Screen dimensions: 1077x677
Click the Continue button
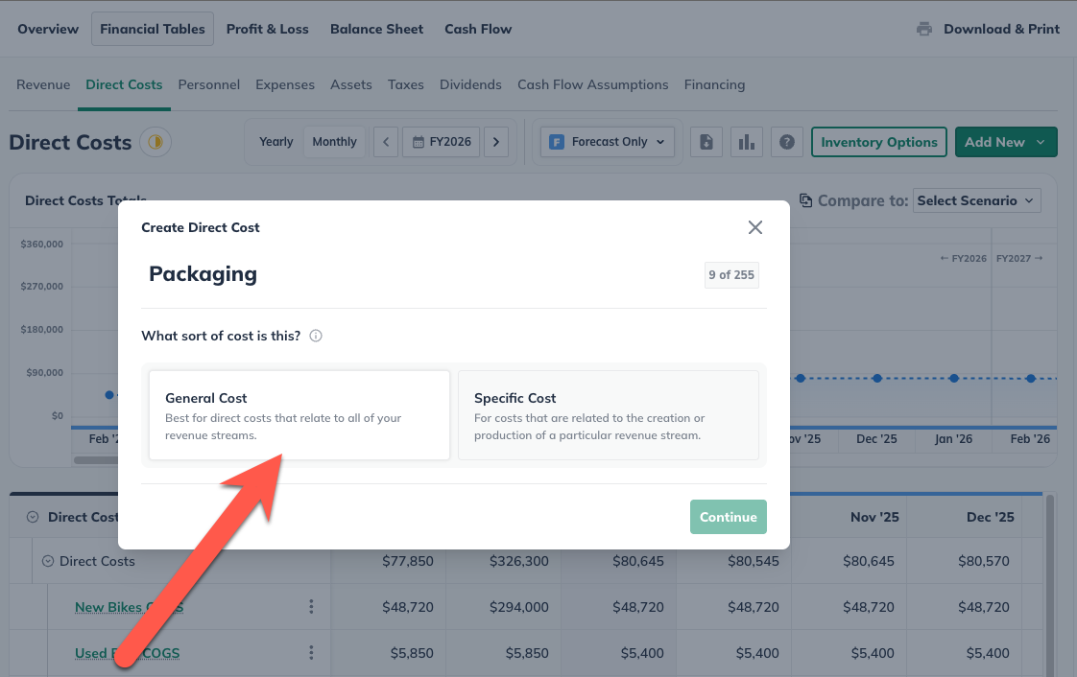pyautogui.click(x=728, y=517)
